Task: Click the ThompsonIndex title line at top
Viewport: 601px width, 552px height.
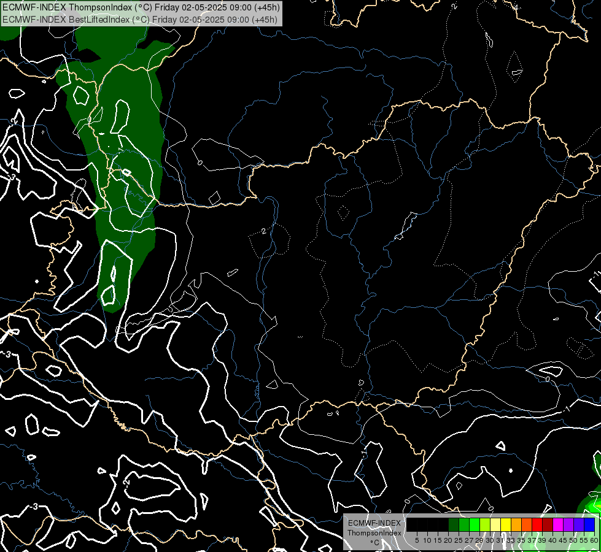Action: coord(141,7)
